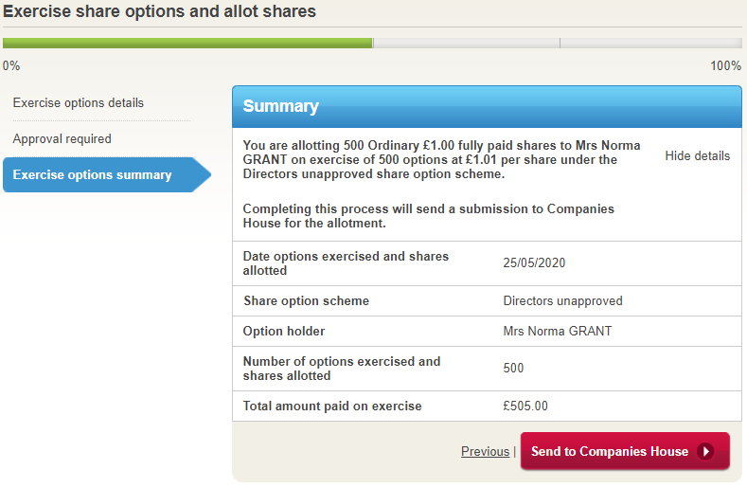Send the submission to Companies House

[x=611, y=452]
